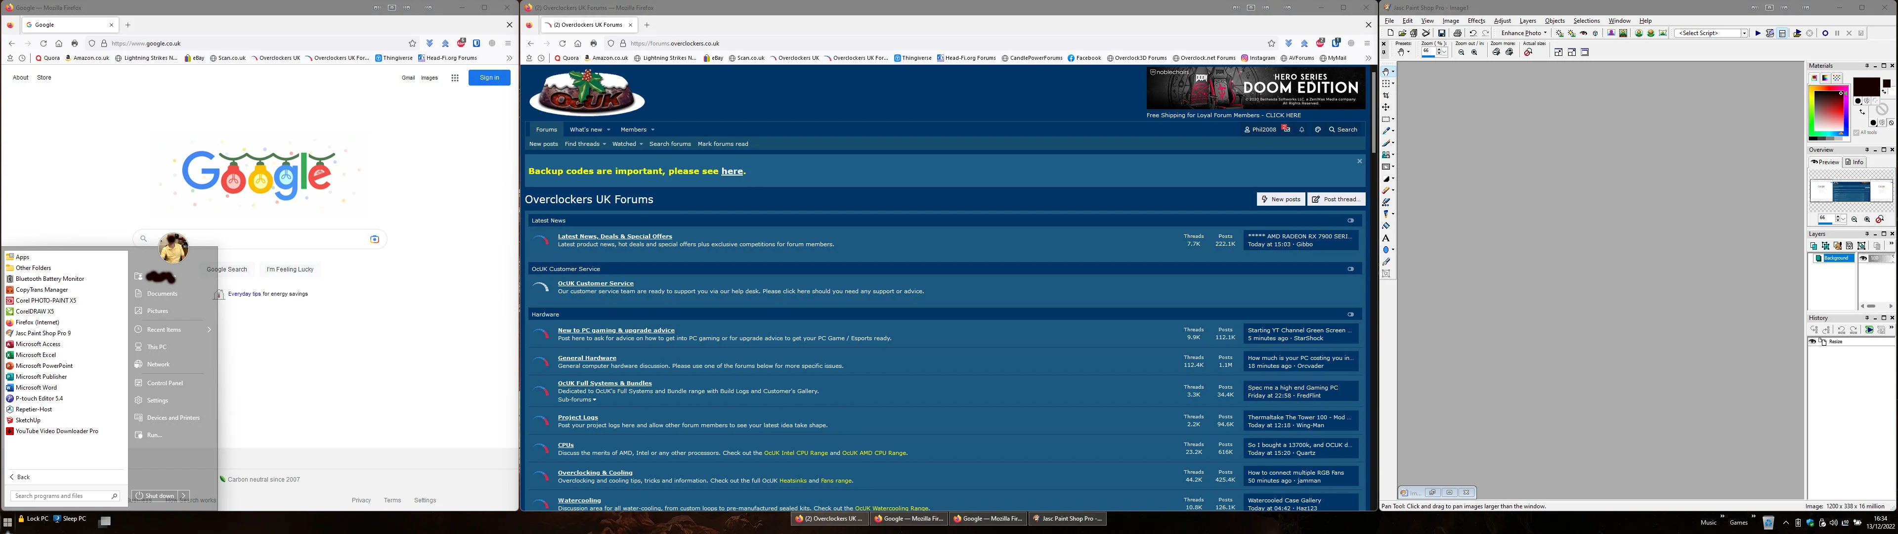Viewport: 1898px width, 534px height.
Task: Toggle visibility eye of Background layer
Action: tap(1863, 258)
